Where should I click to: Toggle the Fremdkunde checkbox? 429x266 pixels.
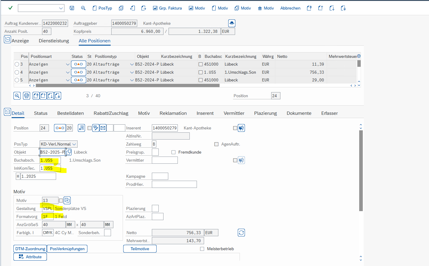[173, 152]
